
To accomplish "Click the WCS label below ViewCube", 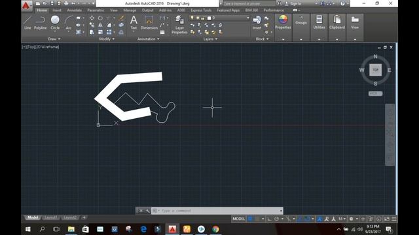I will [375, 93].
